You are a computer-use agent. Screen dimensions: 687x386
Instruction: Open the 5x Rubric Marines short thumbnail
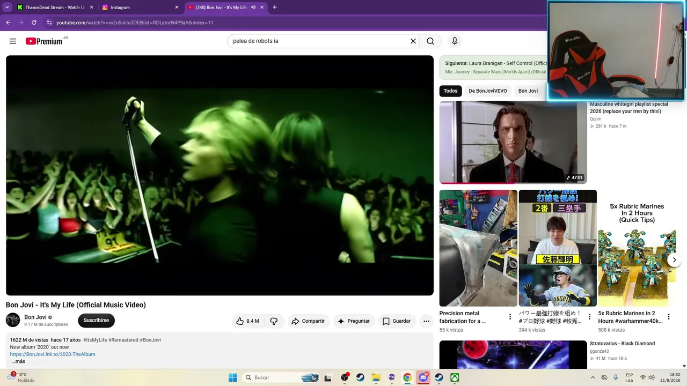(637, 248)
